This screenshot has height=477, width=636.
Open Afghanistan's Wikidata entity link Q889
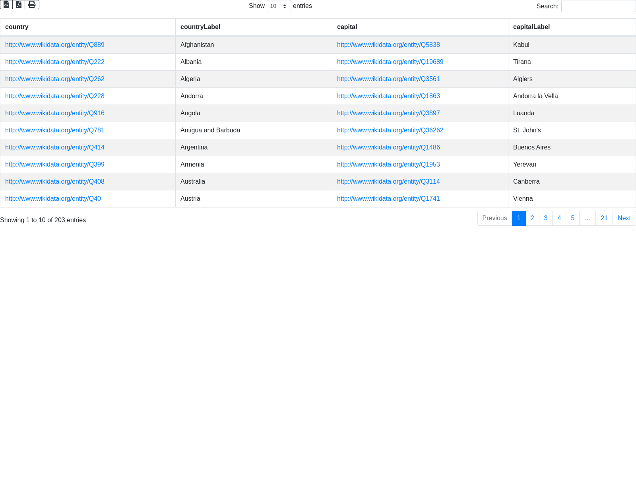55,45
